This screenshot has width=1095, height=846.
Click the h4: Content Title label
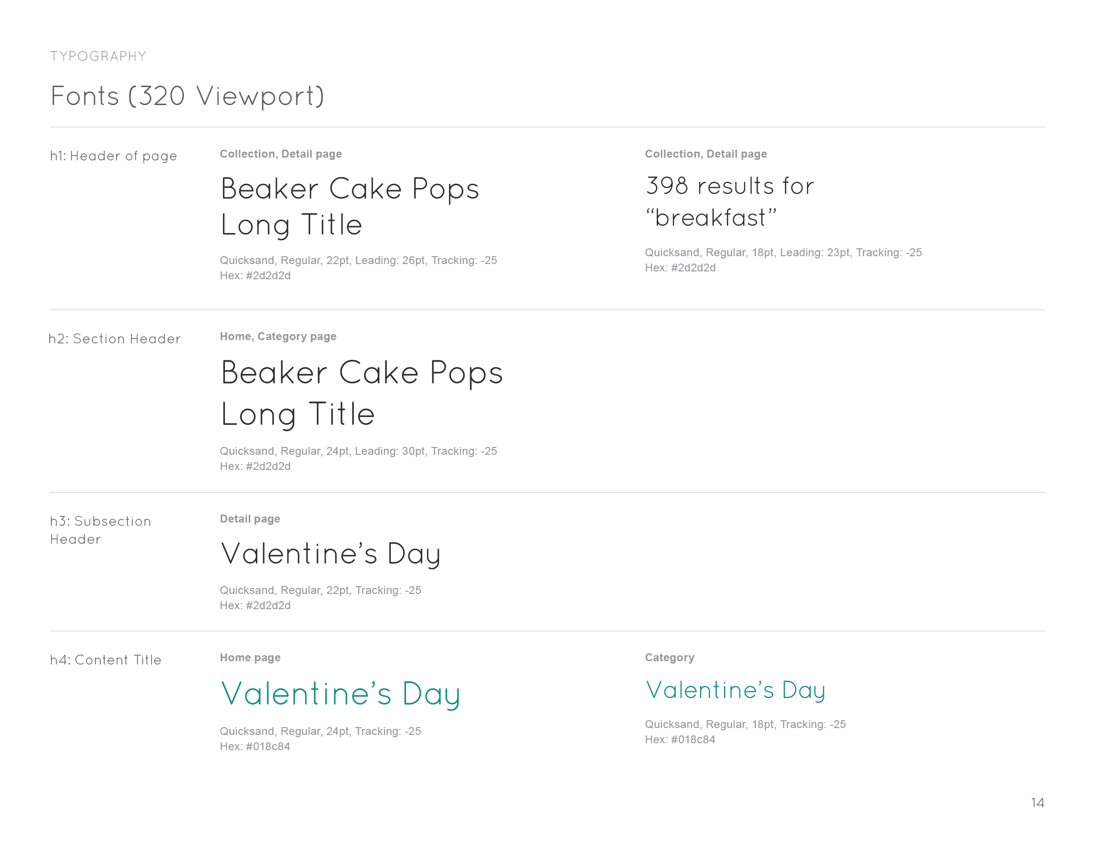click(x=106, y=660)
